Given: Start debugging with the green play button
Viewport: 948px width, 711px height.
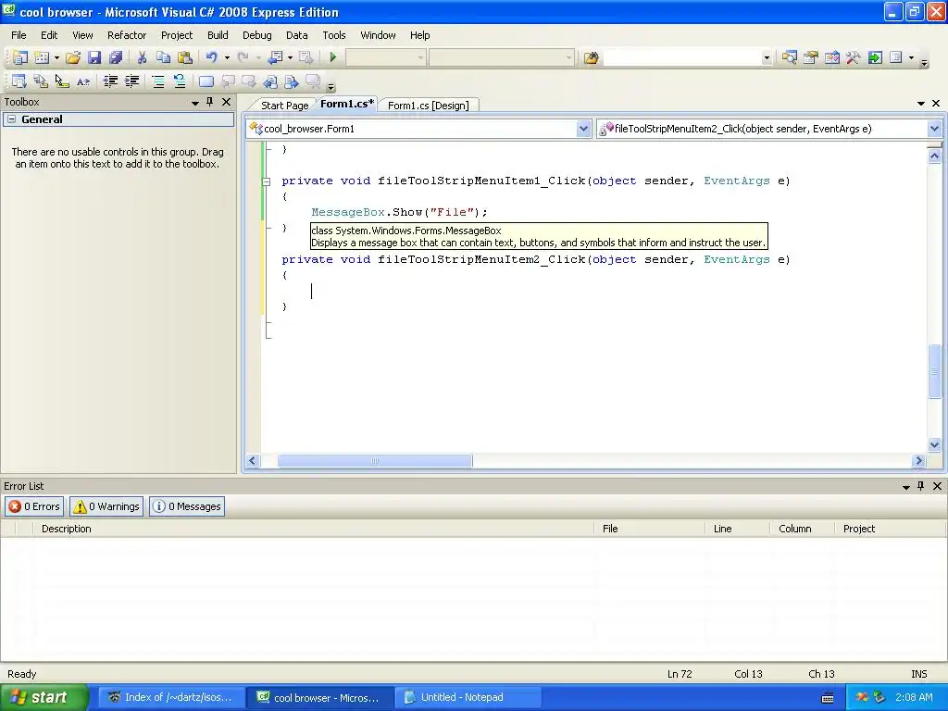Looking at the screenshot, I should click(332, 57).
